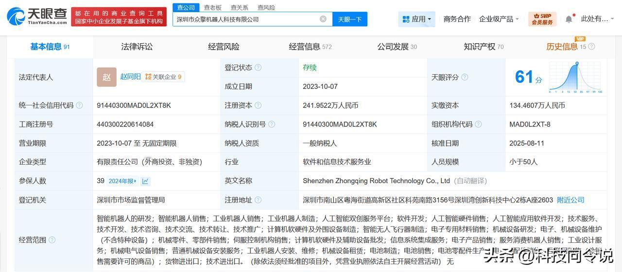Switch to the 查公司 search tab
622x272 pixels.
pyautogui.click(x=186, y=7)
